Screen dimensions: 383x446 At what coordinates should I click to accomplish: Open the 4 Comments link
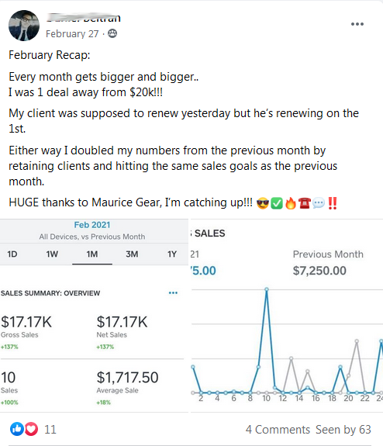click(x=278, y=430)
